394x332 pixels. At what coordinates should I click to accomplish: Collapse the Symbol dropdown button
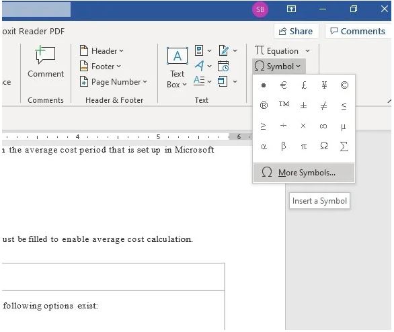[x=279, y=67]
